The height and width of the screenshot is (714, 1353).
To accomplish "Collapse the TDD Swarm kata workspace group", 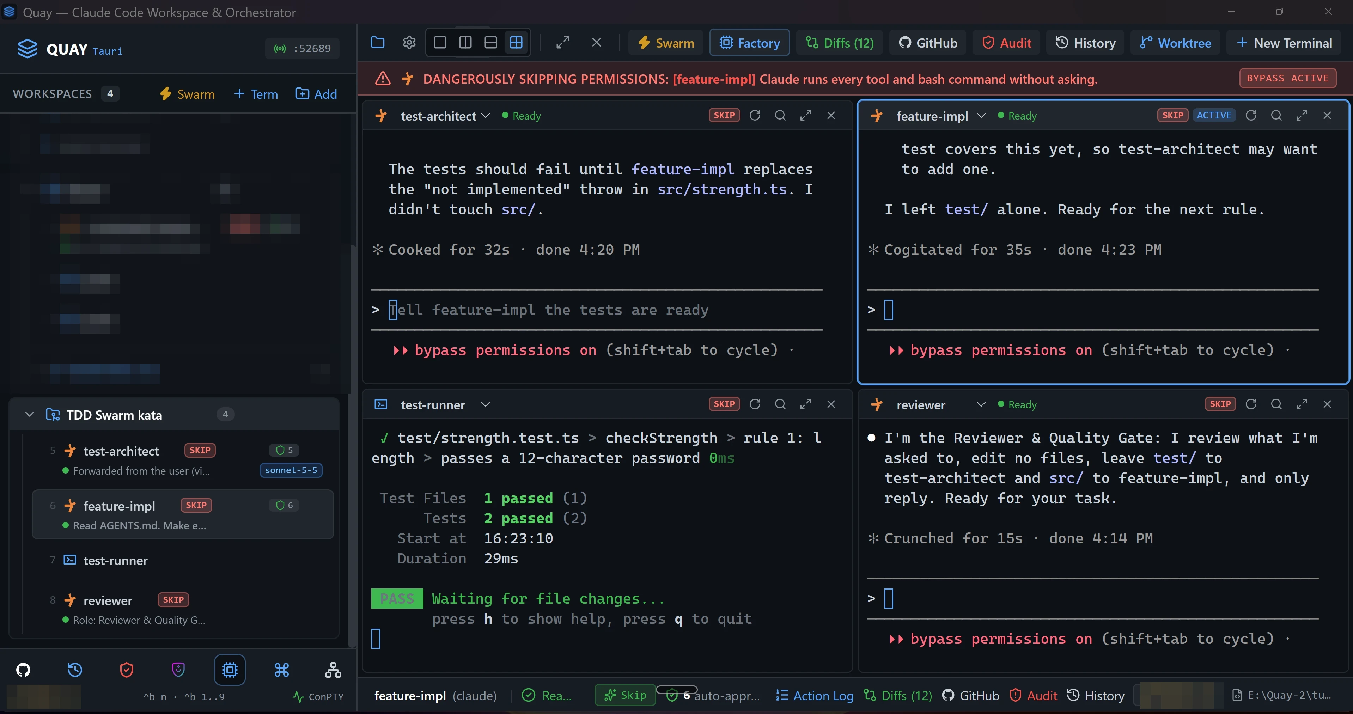I will pyautogui.click(x=30, y=415).
